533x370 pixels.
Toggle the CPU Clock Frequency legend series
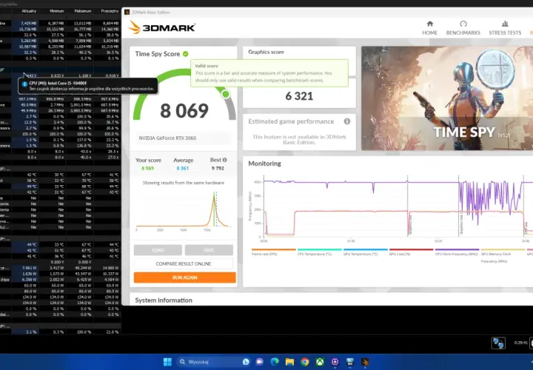point(457,252)
